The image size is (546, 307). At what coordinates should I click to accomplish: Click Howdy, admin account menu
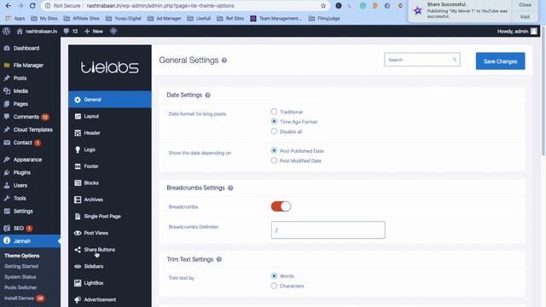click(517, 31)
